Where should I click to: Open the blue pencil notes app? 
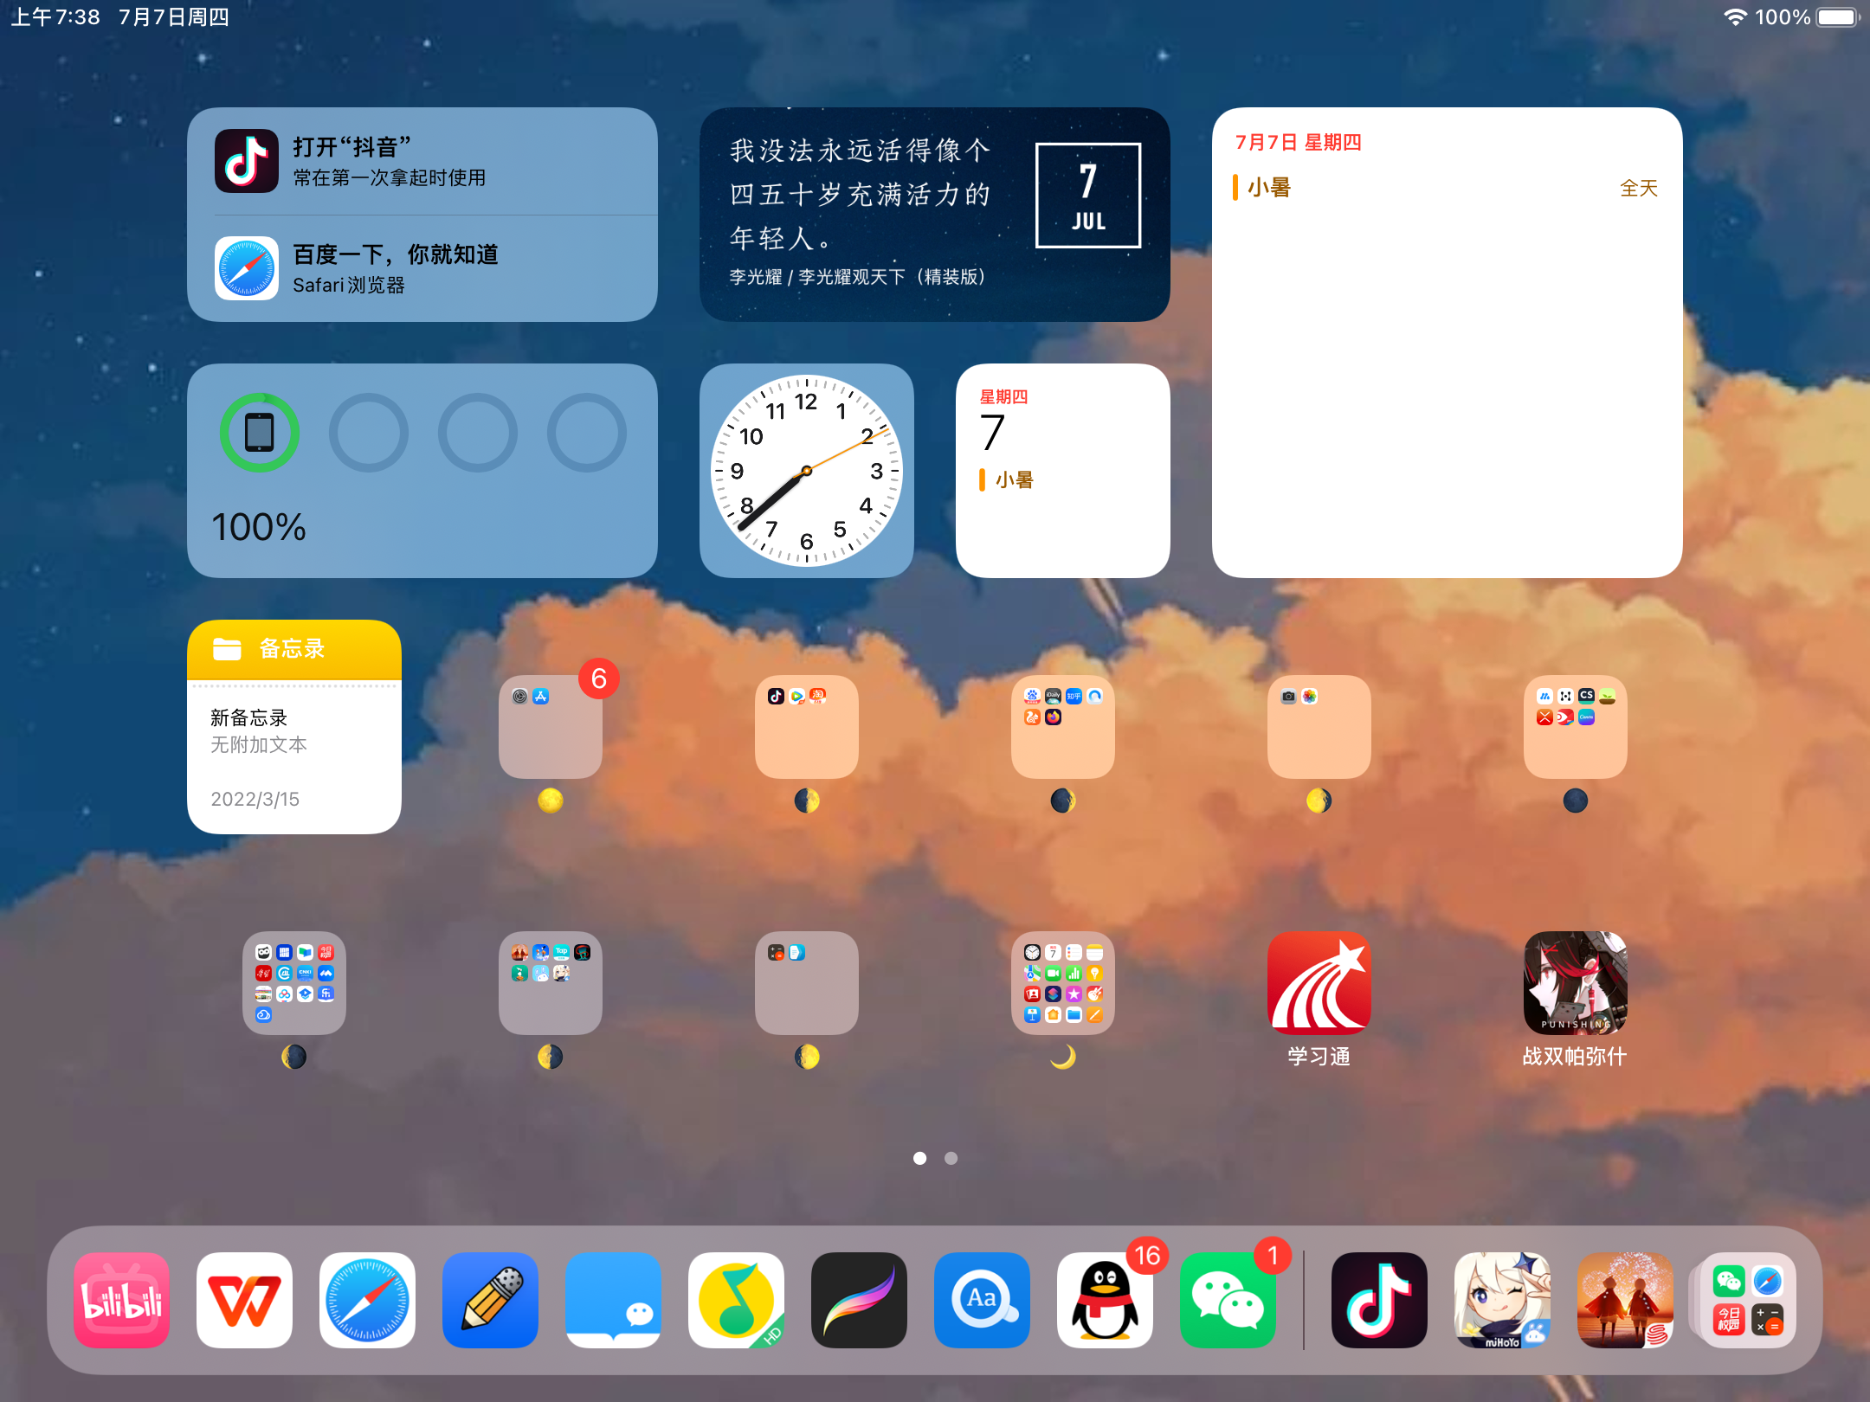[490, 1300]
